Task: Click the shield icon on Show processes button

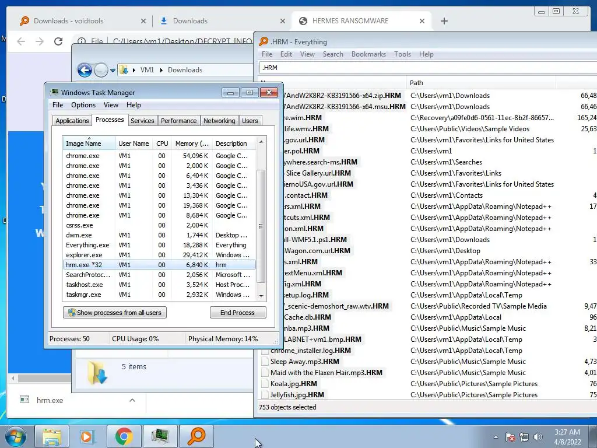Action: (x=72, y=313)
